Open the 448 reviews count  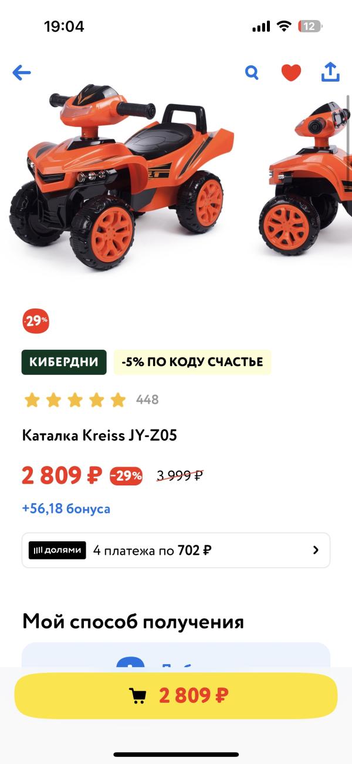pos(147,400)
